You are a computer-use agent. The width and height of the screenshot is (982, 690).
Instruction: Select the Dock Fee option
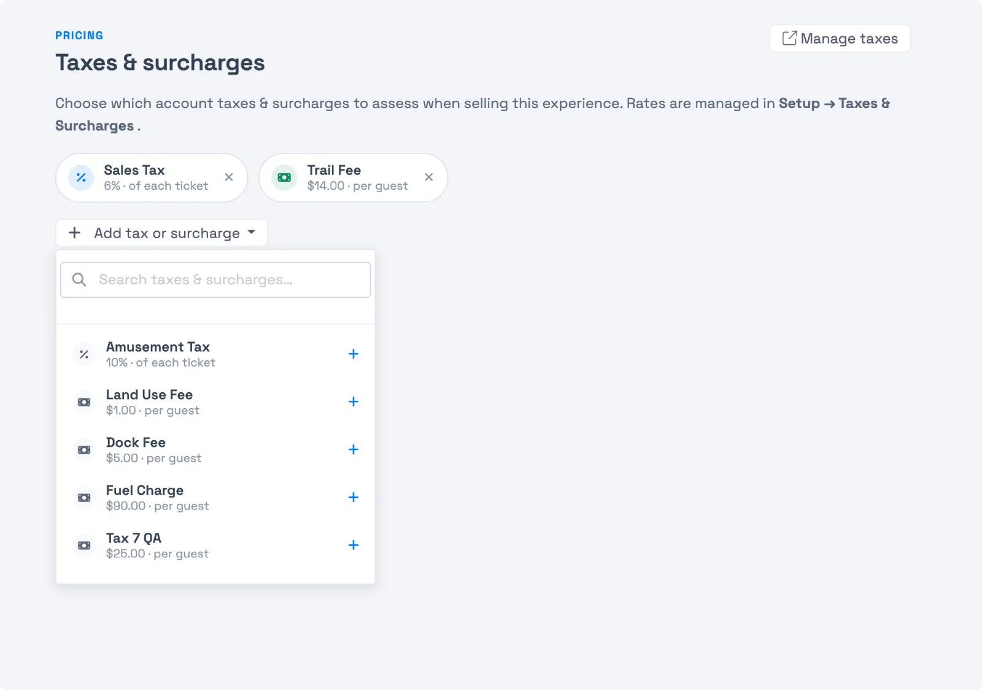215,450
